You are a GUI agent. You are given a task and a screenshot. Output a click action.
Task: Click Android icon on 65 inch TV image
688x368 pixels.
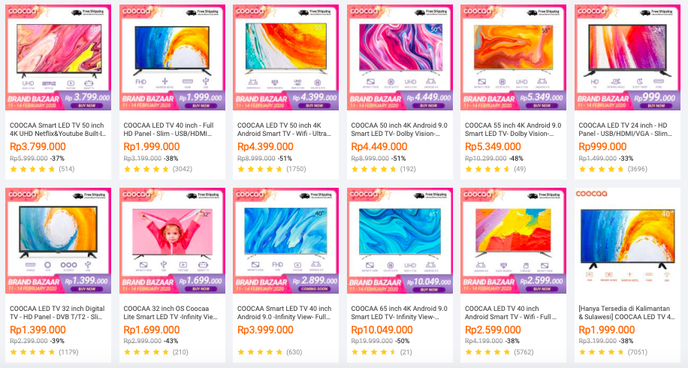point(430,265)
